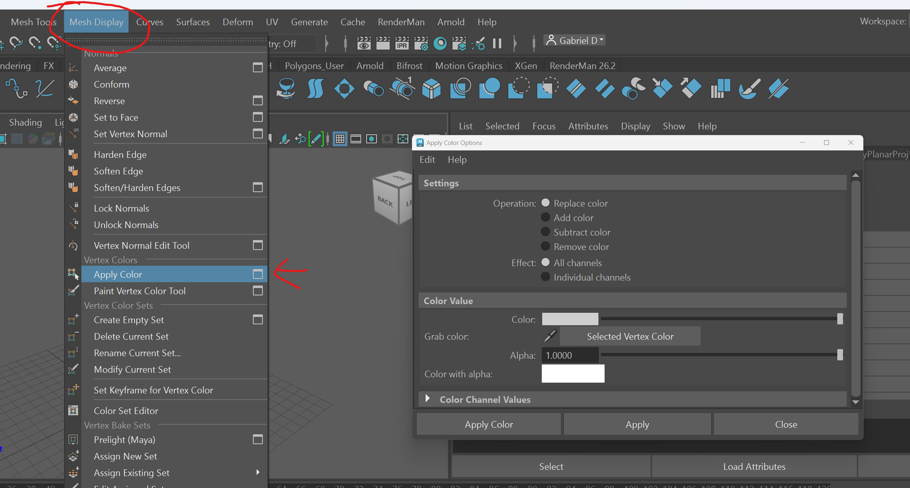Click the grid toggle icon in viewport toolbar
This screenshot has height=488, width=910.
pos(340,139)
